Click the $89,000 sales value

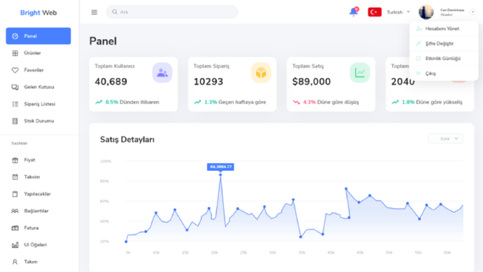311,82
